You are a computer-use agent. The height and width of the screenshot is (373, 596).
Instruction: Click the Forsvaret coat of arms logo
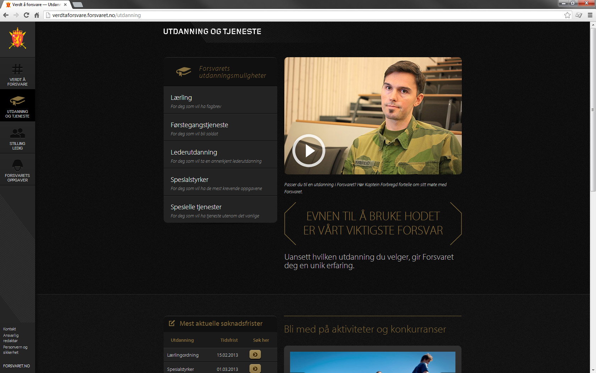coord(17,38)
